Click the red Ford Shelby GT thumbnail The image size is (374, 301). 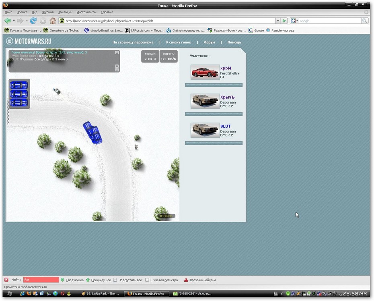[x=205, y=72]
